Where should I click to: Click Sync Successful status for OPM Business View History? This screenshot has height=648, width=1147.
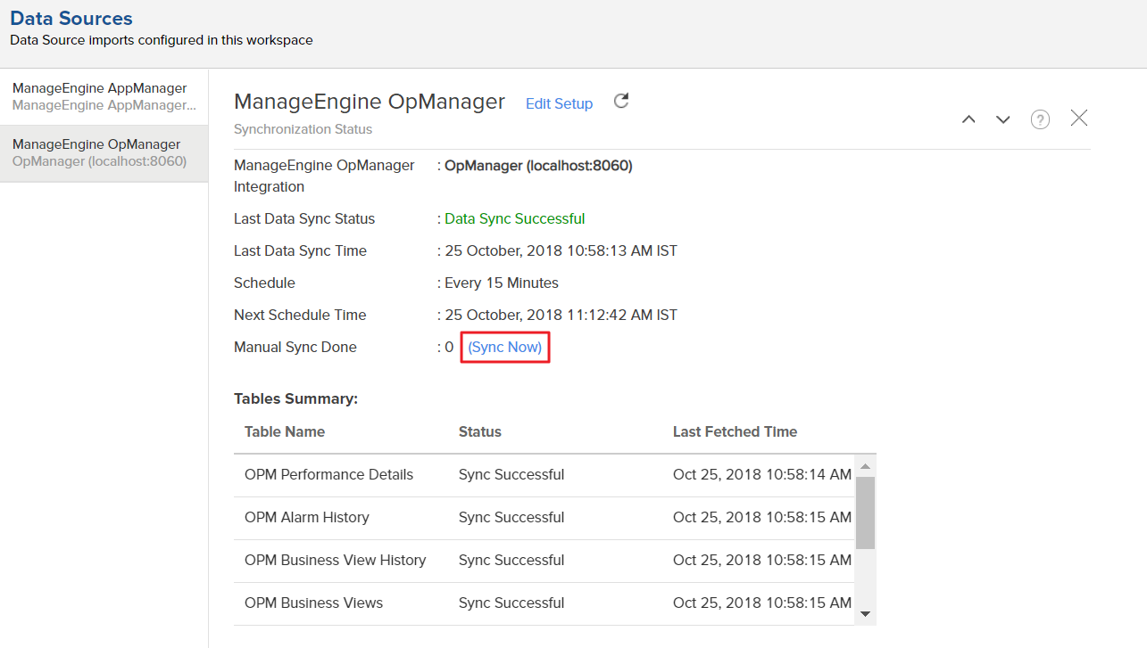tap(511, 560)
